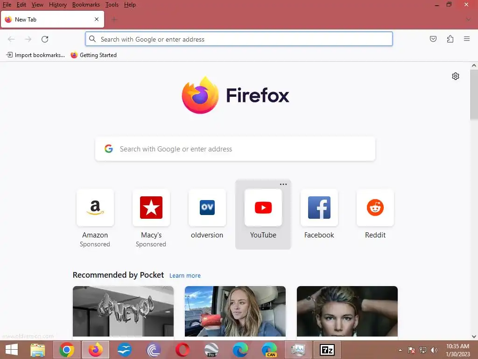Image resolution: width=478 pixels, height=359 pixels.
Task: Open the Edit menu
Action: point(21,5)
